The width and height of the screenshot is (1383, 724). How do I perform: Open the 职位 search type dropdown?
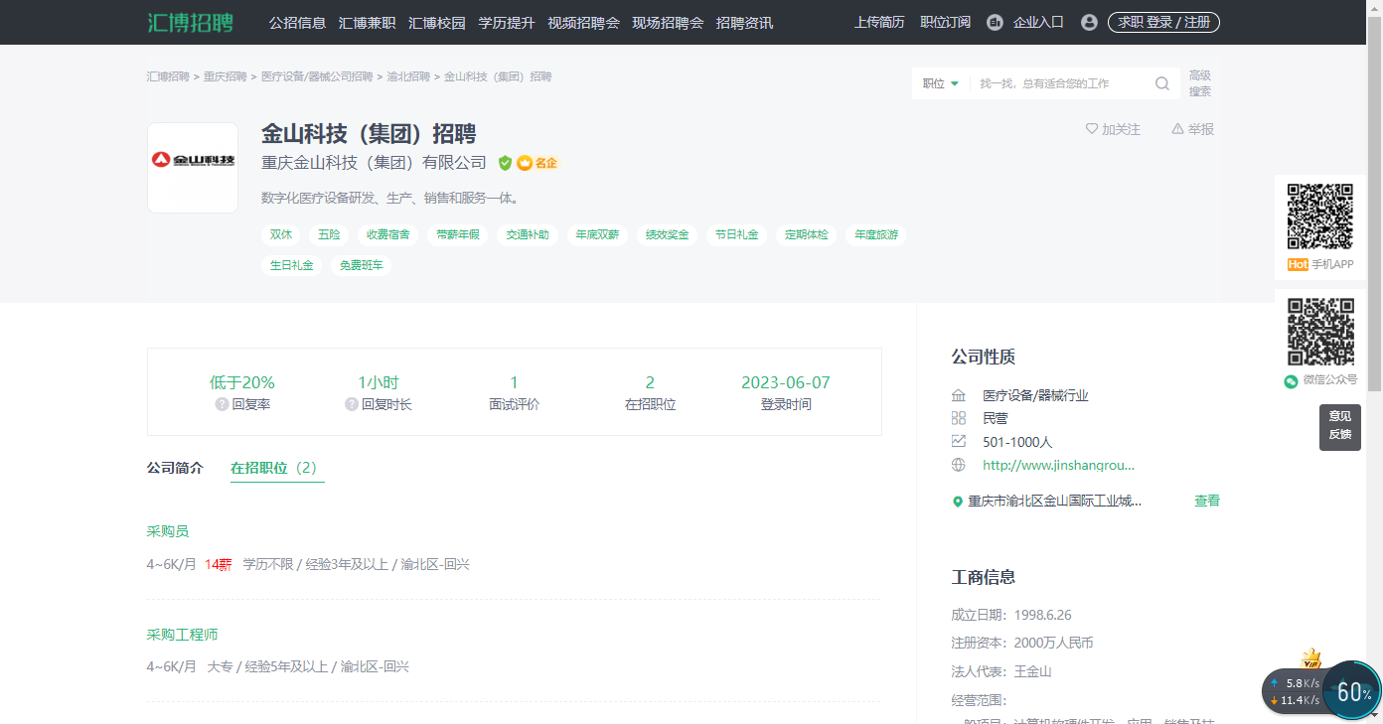940,83
